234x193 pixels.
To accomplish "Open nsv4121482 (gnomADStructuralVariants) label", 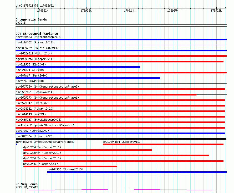I will click(x=45, y=125).
